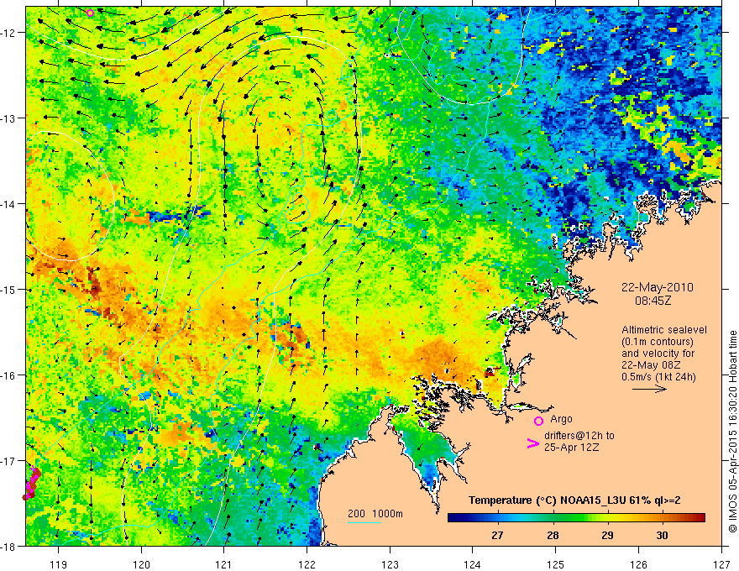The height and width of the screenshot is (571, 739).
Task: Click the Argo legend label
Action: coord(561,419)
